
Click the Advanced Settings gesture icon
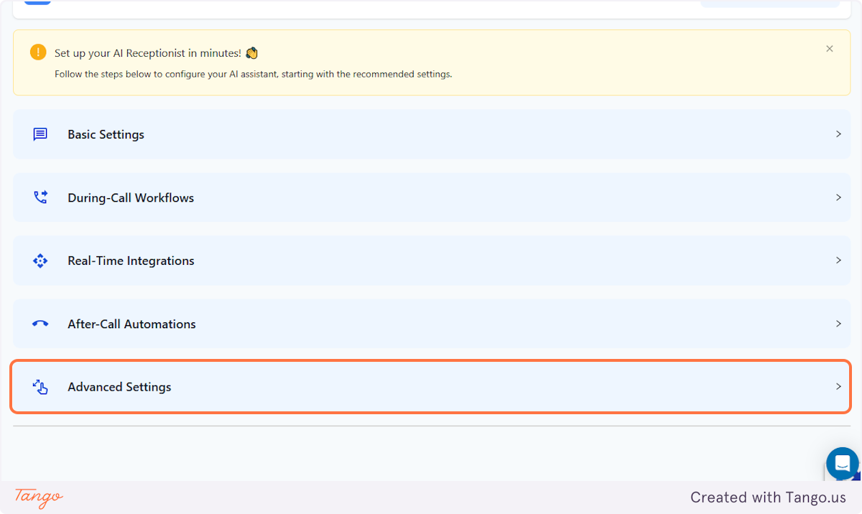click(x=40, y=386)
